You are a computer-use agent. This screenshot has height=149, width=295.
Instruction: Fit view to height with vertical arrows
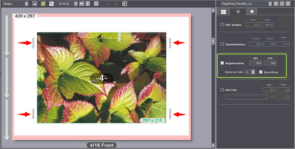[x=87, y=4]
